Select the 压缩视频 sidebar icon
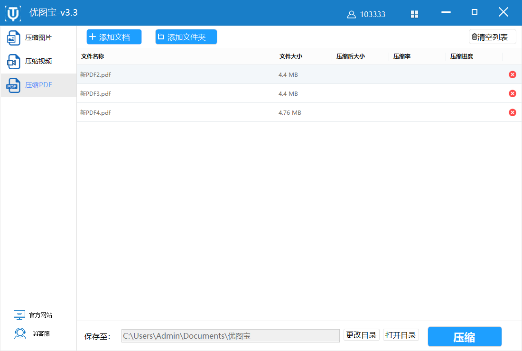 pos(14,62)
